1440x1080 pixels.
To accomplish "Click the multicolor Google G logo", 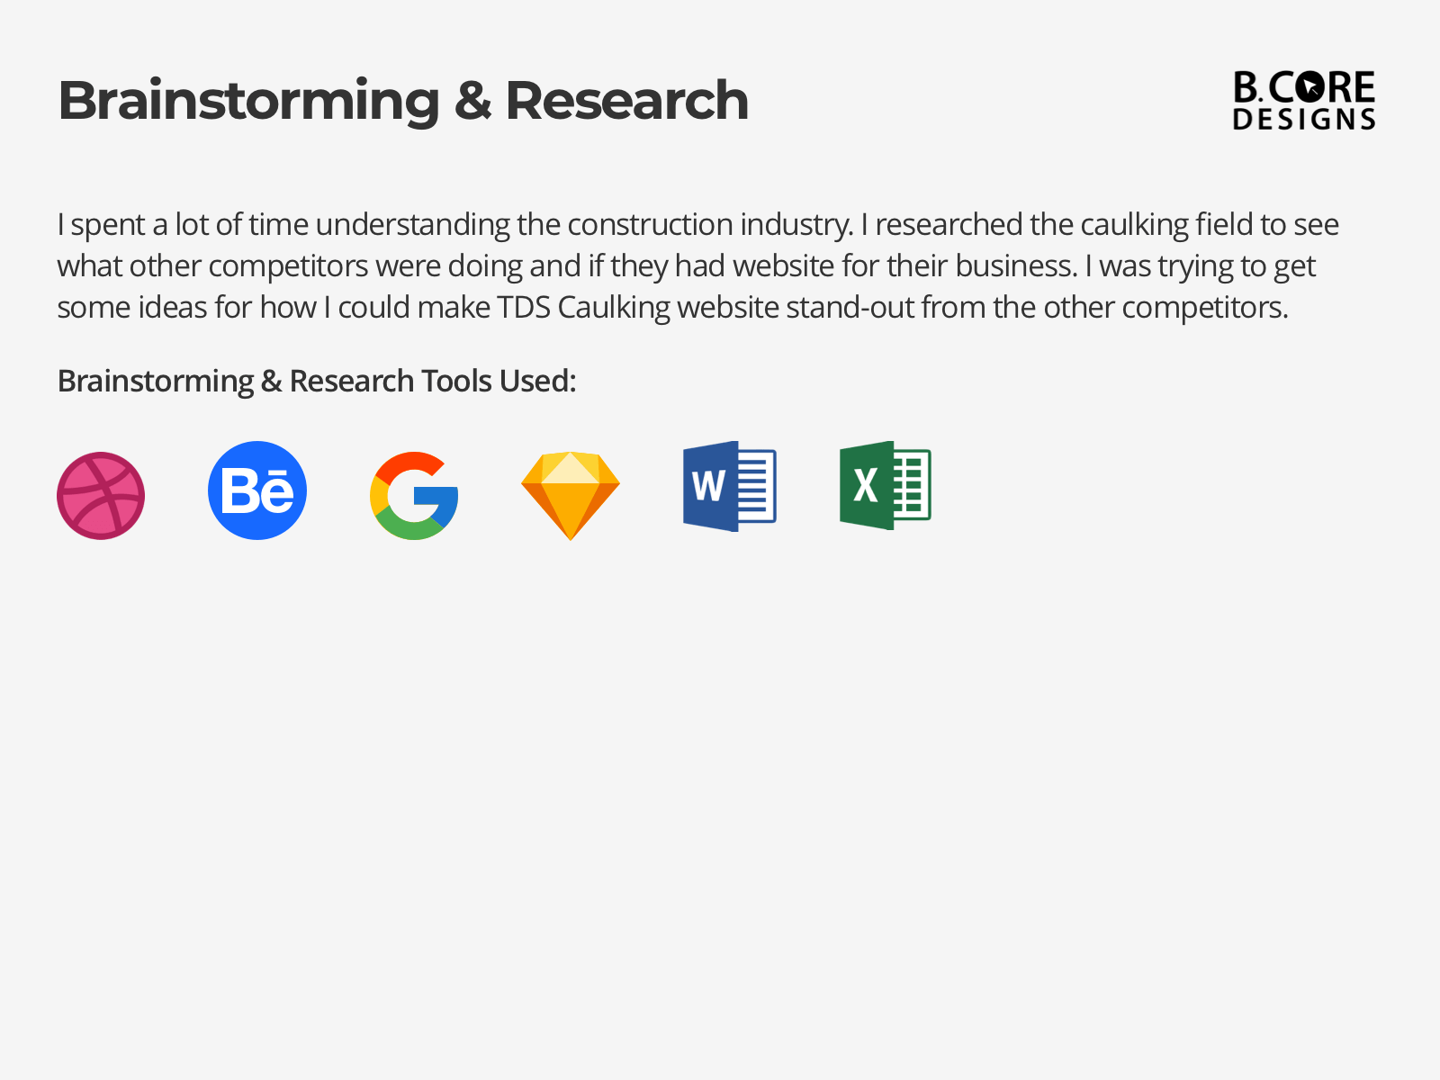I will click(x=414, y=496).
